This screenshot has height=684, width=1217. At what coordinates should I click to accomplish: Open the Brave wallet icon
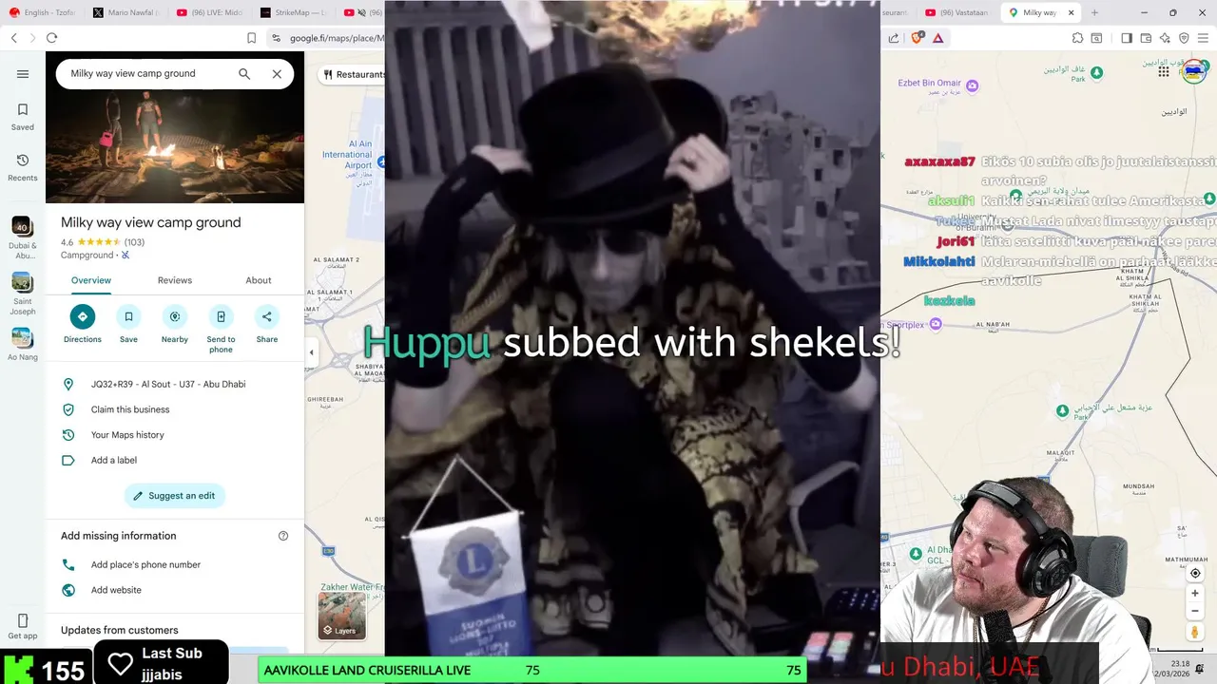tap(1146, 38)
